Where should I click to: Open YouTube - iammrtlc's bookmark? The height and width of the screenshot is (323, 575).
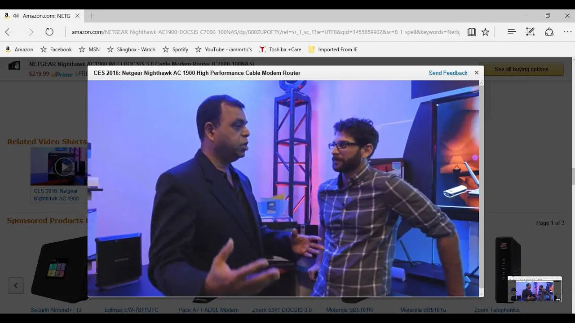(x=224, y=49)
